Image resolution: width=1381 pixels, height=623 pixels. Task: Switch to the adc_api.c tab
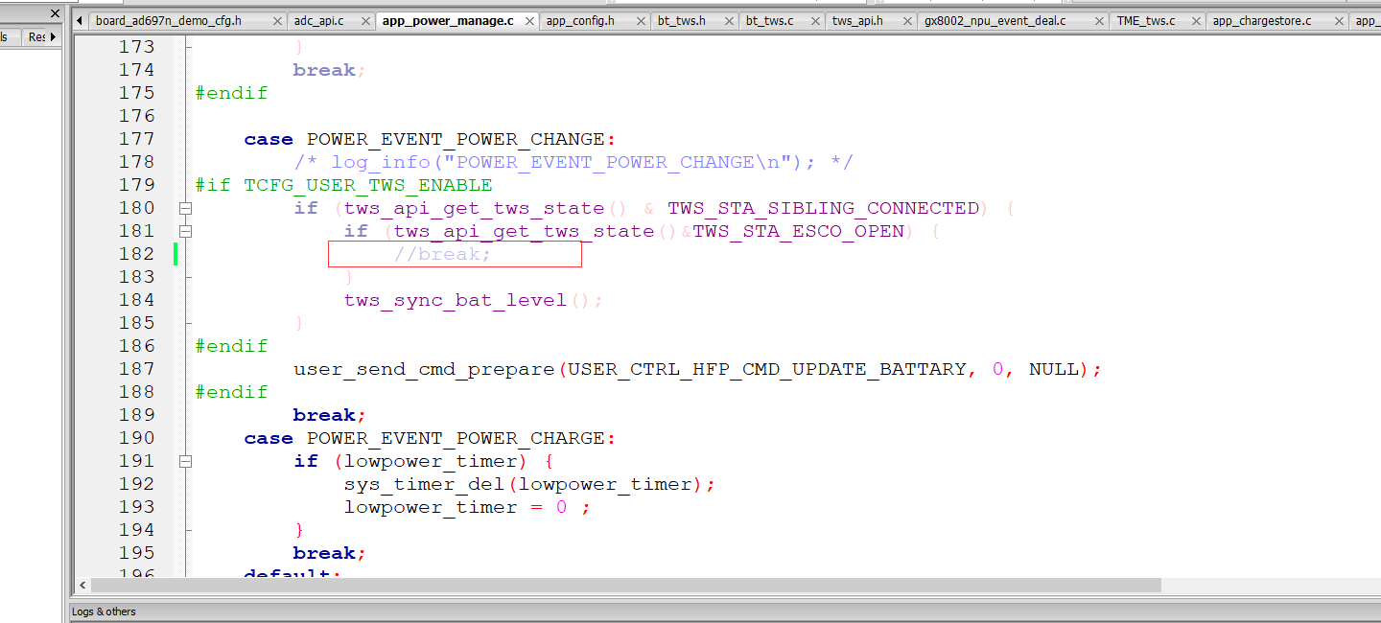tap(319, 20)
